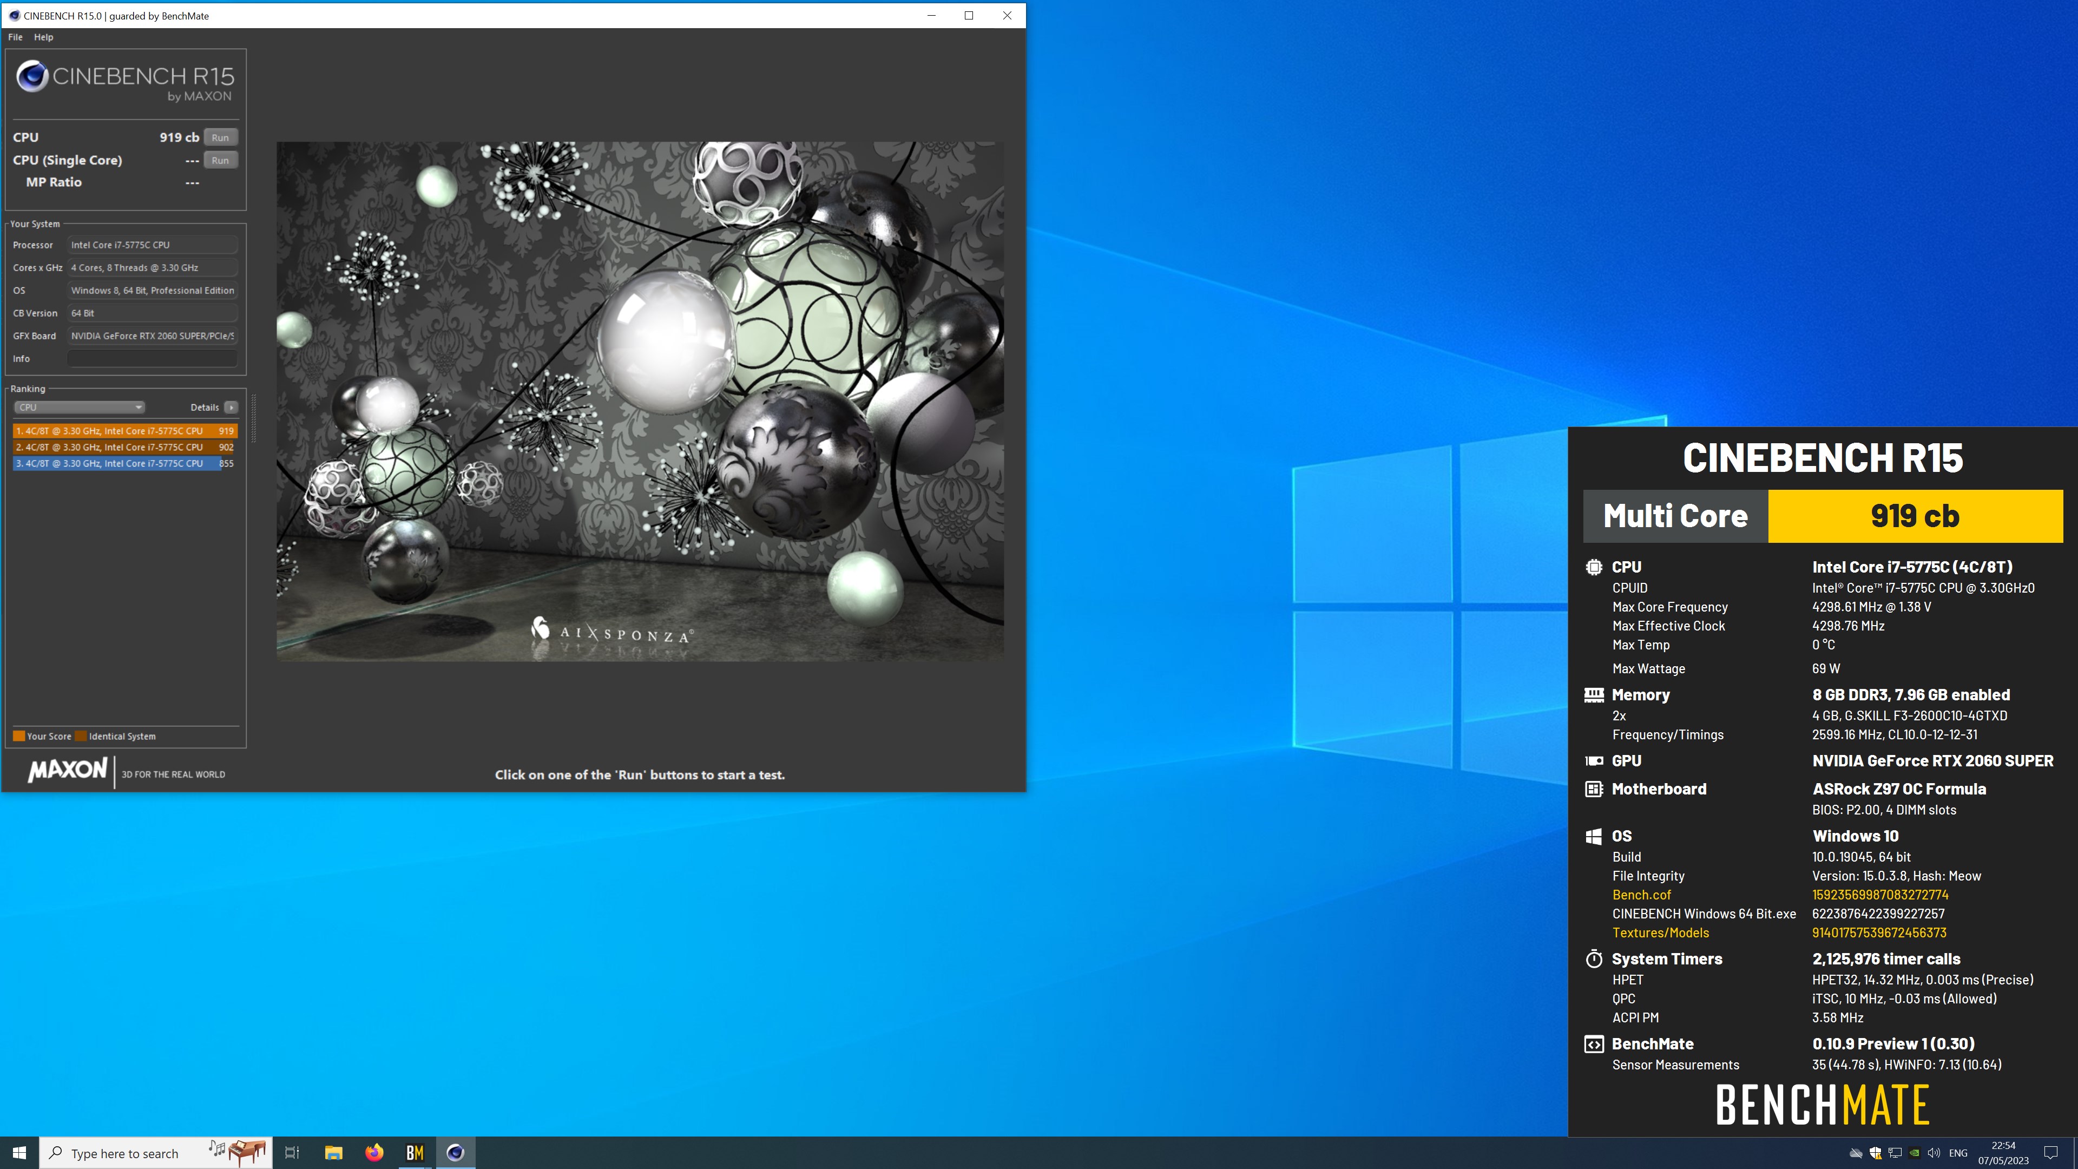Click OneDrive tray icon
This screenshot has height=1169, width=2078.
pos(1856,1153)
